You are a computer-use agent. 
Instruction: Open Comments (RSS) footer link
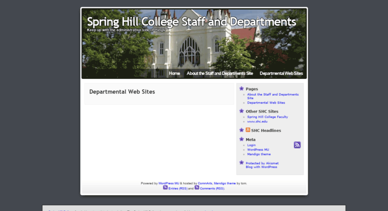click(212, 188)
